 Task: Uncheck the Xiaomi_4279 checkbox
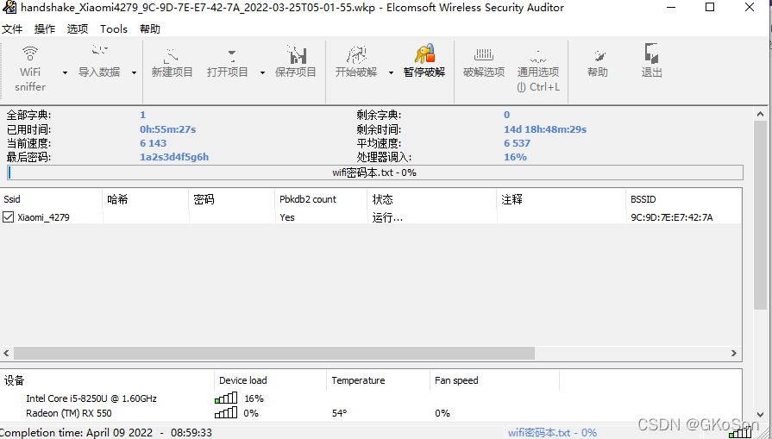(x=8, y=217)
